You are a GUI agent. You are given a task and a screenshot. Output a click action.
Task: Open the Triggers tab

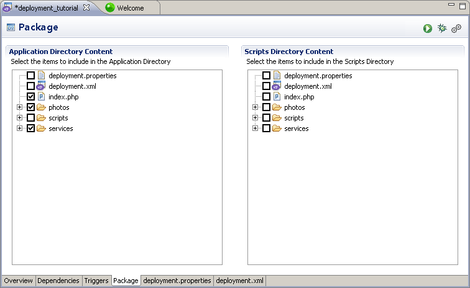96,281
